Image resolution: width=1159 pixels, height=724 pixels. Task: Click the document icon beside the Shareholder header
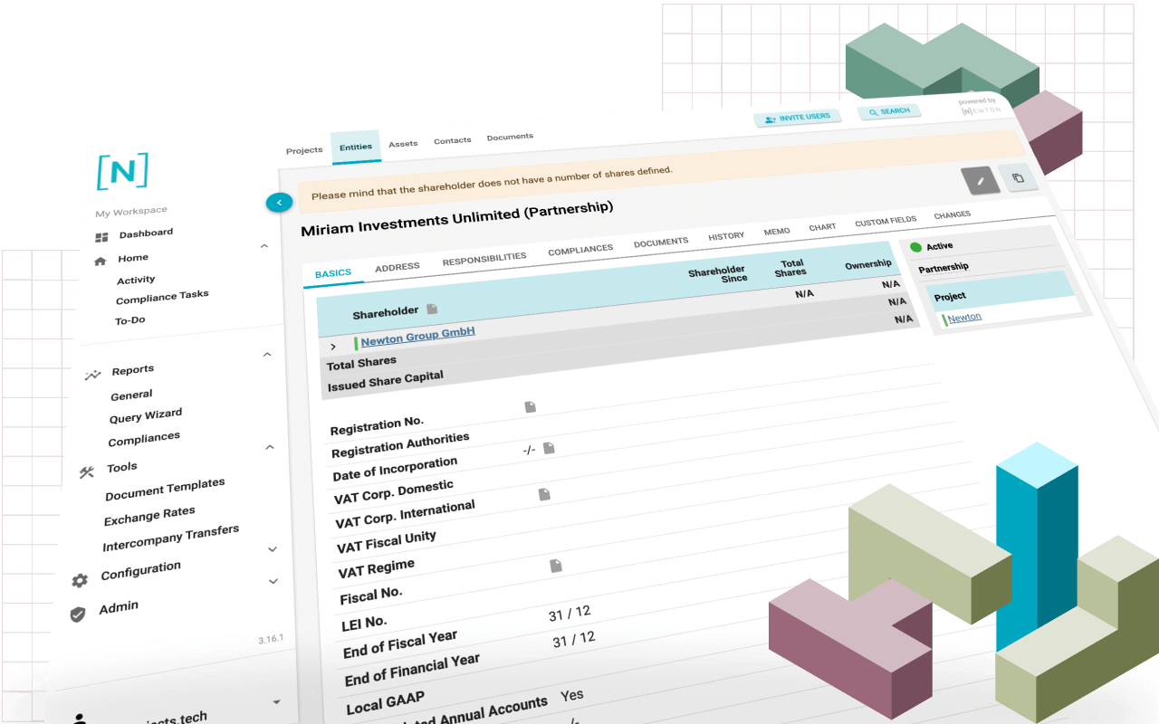432,308
